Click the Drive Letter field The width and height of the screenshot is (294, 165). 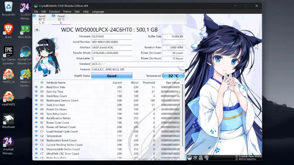[x=112, y=58]
